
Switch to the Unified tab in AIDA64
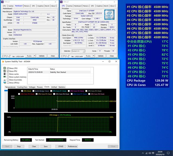54,87
